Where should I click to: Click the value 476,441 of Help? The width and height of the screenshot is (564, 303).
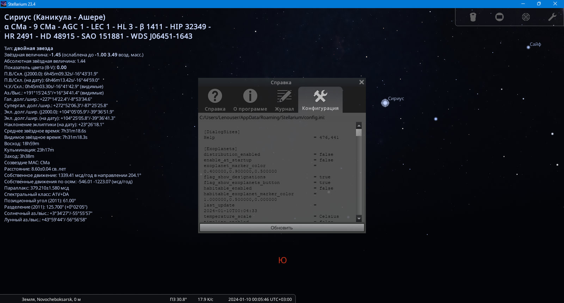click(x=329, y=137)
